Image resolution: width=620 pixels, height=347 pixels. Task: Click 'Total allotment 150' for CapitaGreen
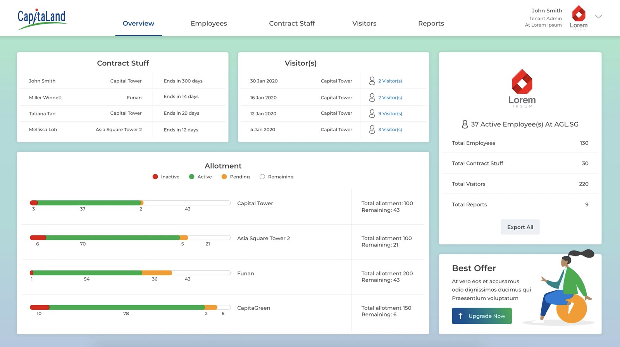[386, 308]
